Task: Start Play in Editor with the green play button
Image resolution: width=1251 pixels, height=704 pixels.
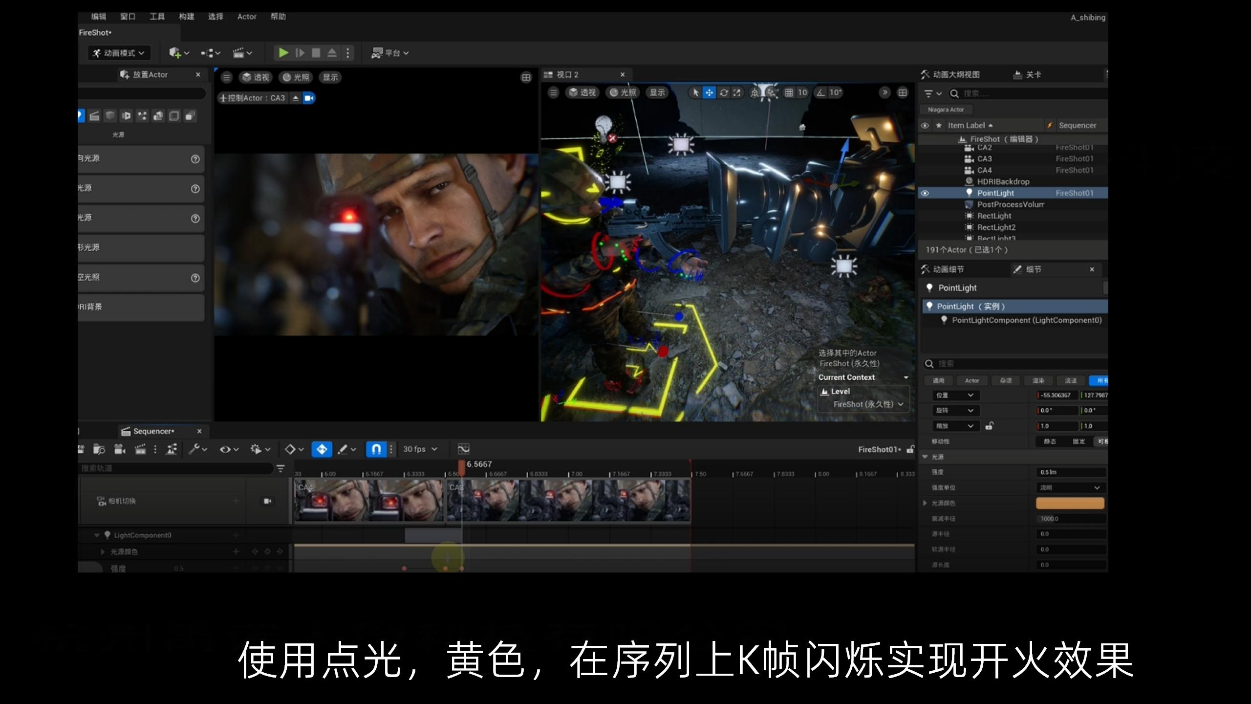Action: click(283, 53)
